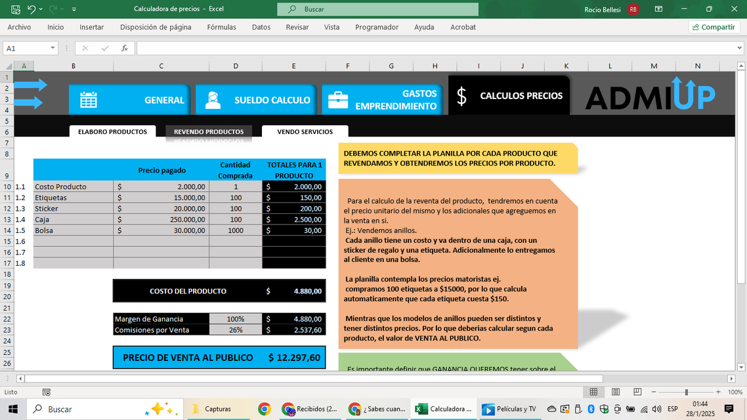Open the Name Box dropdown arrow

click(x=53, y=49)
